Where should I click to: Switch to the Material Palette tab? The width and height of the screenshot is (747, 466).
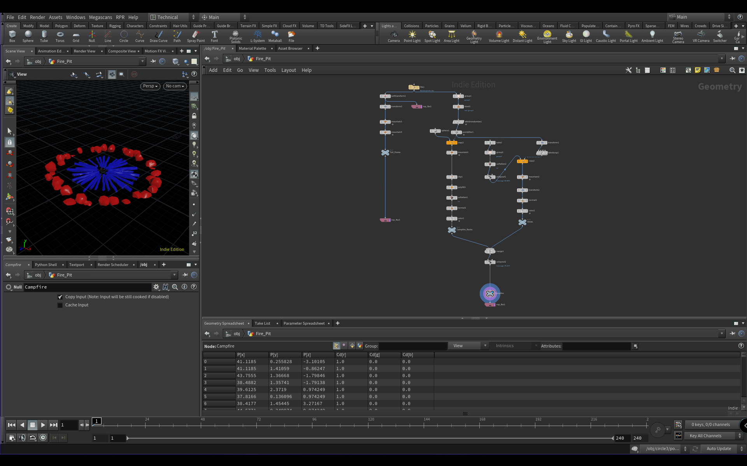(x=252, y=49)
